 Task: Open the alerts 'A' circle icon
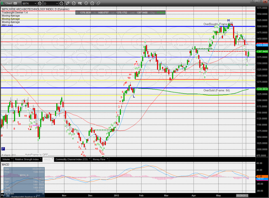[x=92, y=3]
